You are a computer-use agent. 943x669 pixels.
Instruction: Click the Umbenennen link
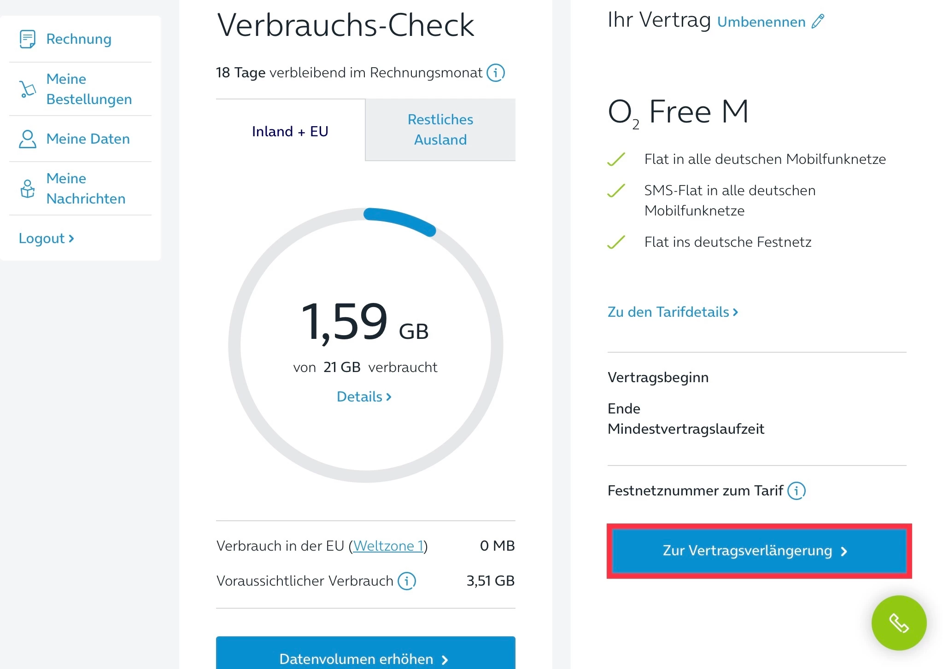[761, 22]
